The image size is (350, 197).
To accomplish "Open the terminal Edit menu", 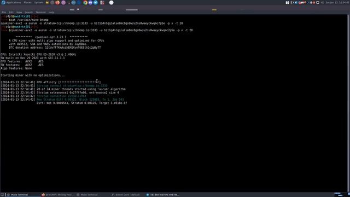I will coord(11,12).
